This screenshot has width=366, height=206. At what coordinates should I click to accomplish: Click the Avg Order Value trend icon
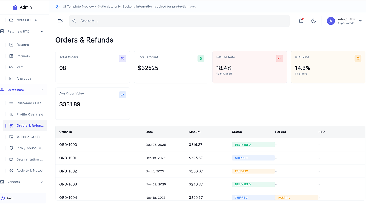tap(122, 95)
